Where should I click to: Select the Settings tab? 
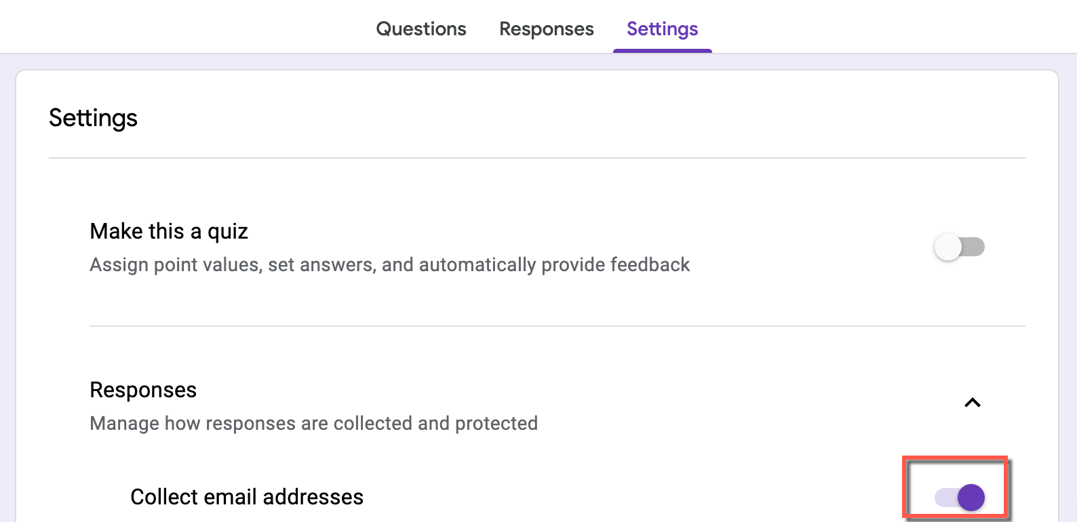[663, 28]
